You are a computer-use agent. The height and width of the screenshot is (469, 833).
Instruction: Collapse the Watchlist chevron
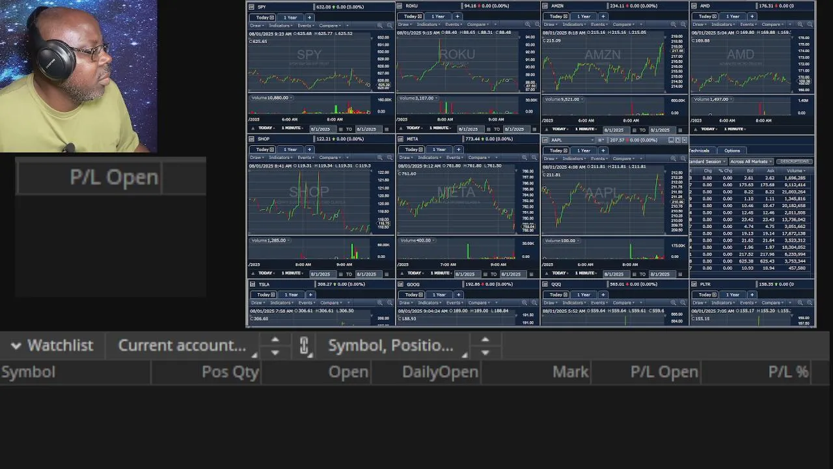click(x=16, y=346)
